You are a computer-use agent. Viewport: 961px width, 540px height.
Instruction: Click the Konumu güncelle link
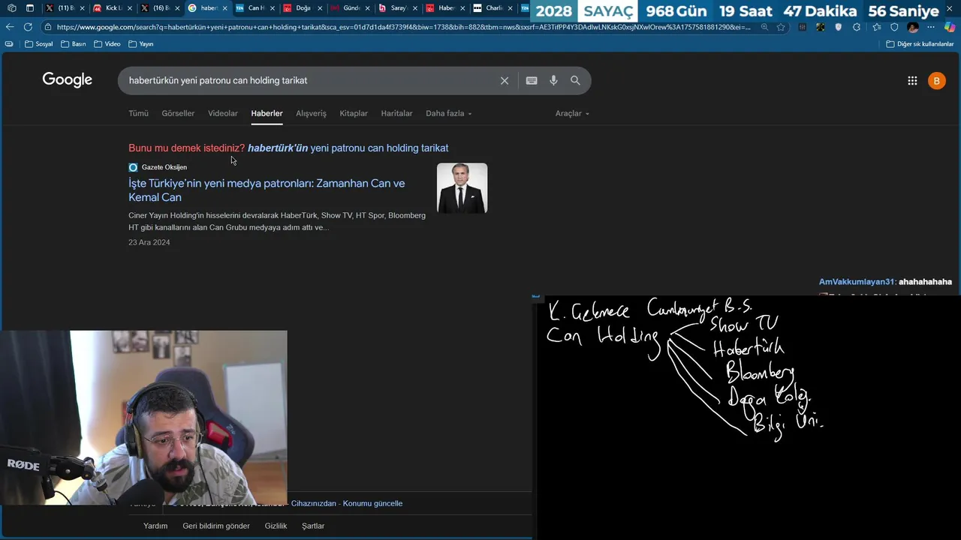(372, 503)
